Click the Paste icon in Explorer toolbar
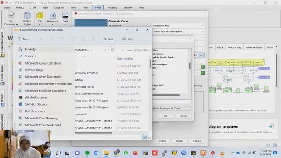This screenshot has width=281, height=158. click(x=62, y=39)
